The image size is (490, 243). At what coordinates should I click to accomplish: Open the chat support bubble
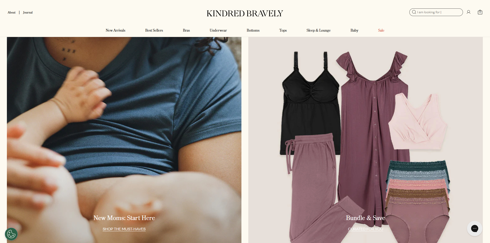coord(475,228)
